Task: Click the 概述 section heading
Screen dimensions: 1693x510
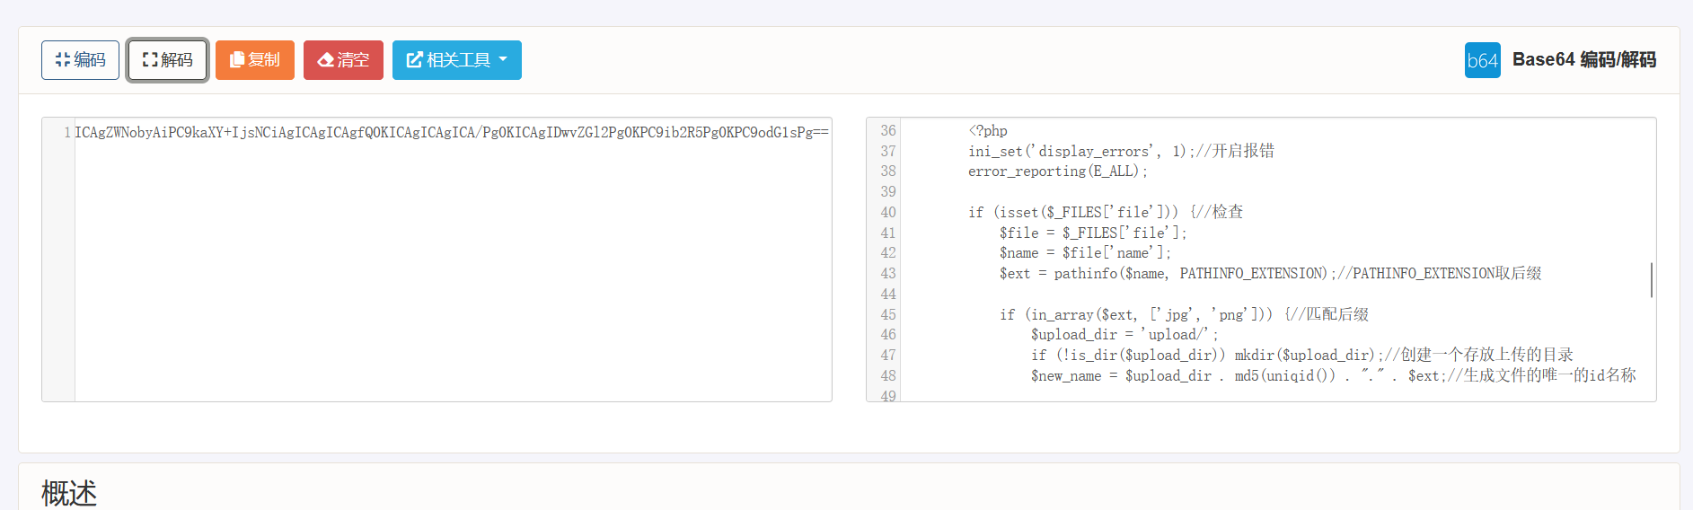Action: click(x=69, y=493)
